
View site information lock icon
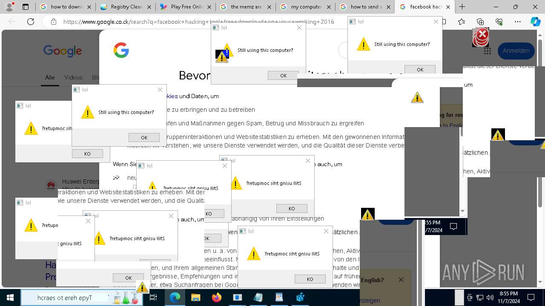53,22
